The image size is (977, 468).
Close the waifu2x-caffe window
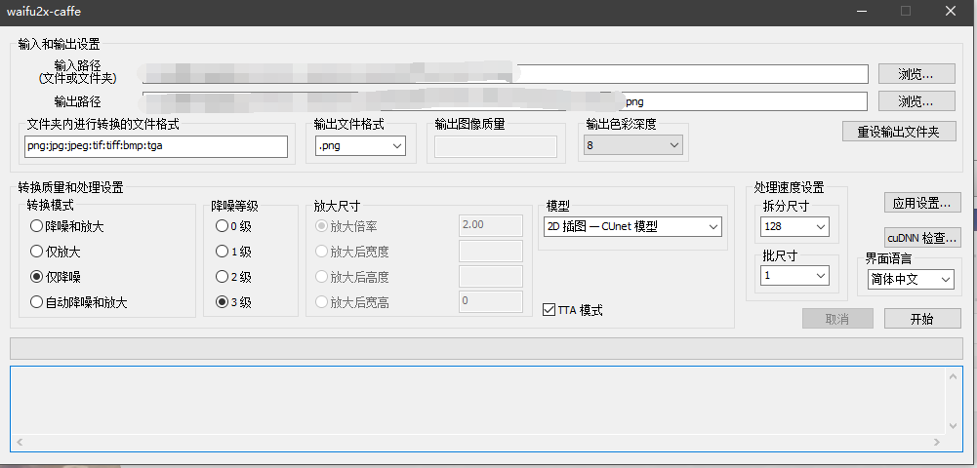click(x=951, y=11)
